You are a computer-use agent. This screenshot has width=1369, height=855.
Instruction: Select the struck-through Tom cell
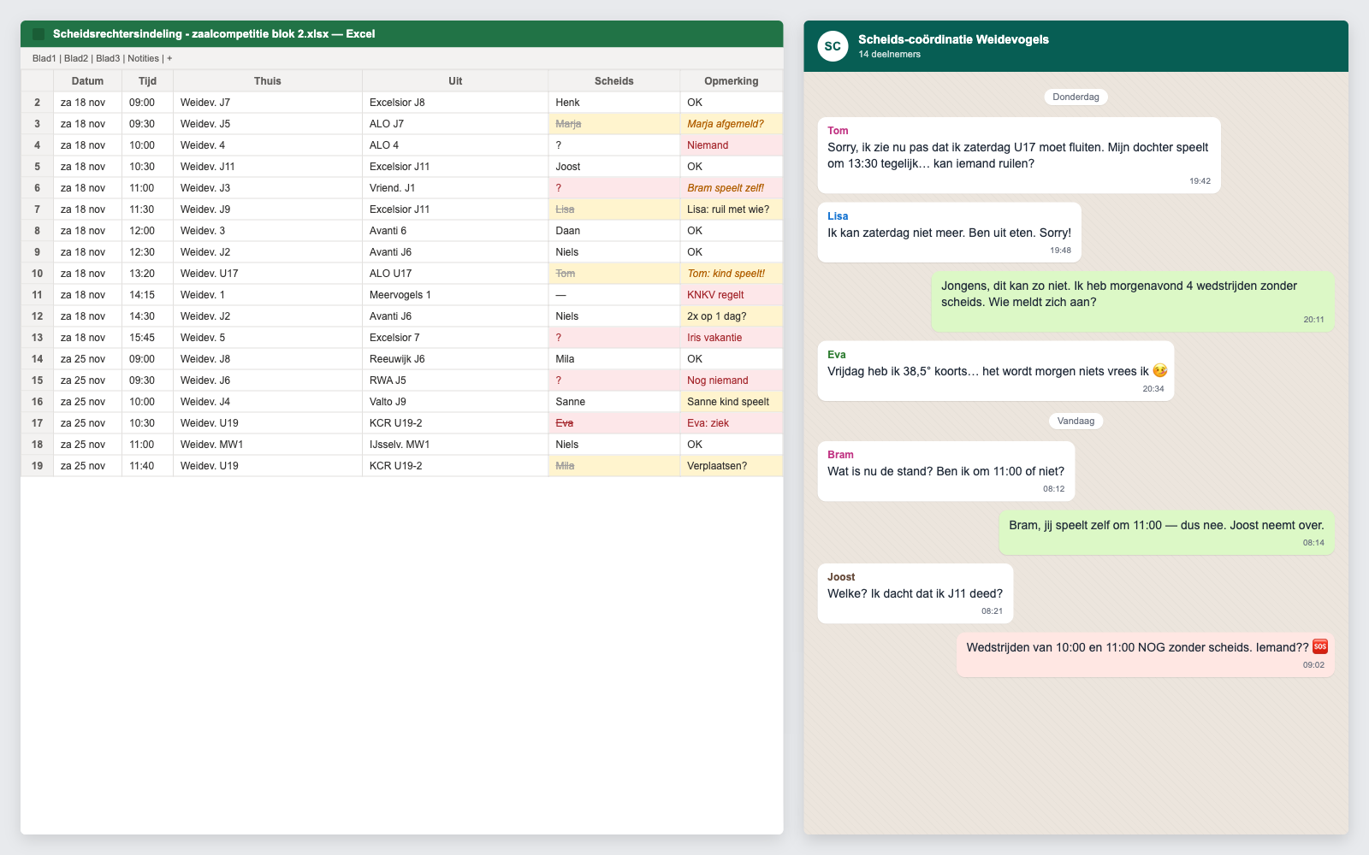614,274
